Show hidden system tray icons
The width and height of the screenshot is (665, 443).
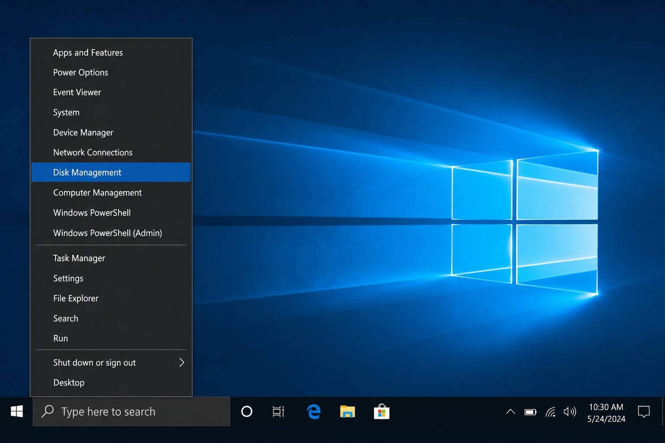510,412
